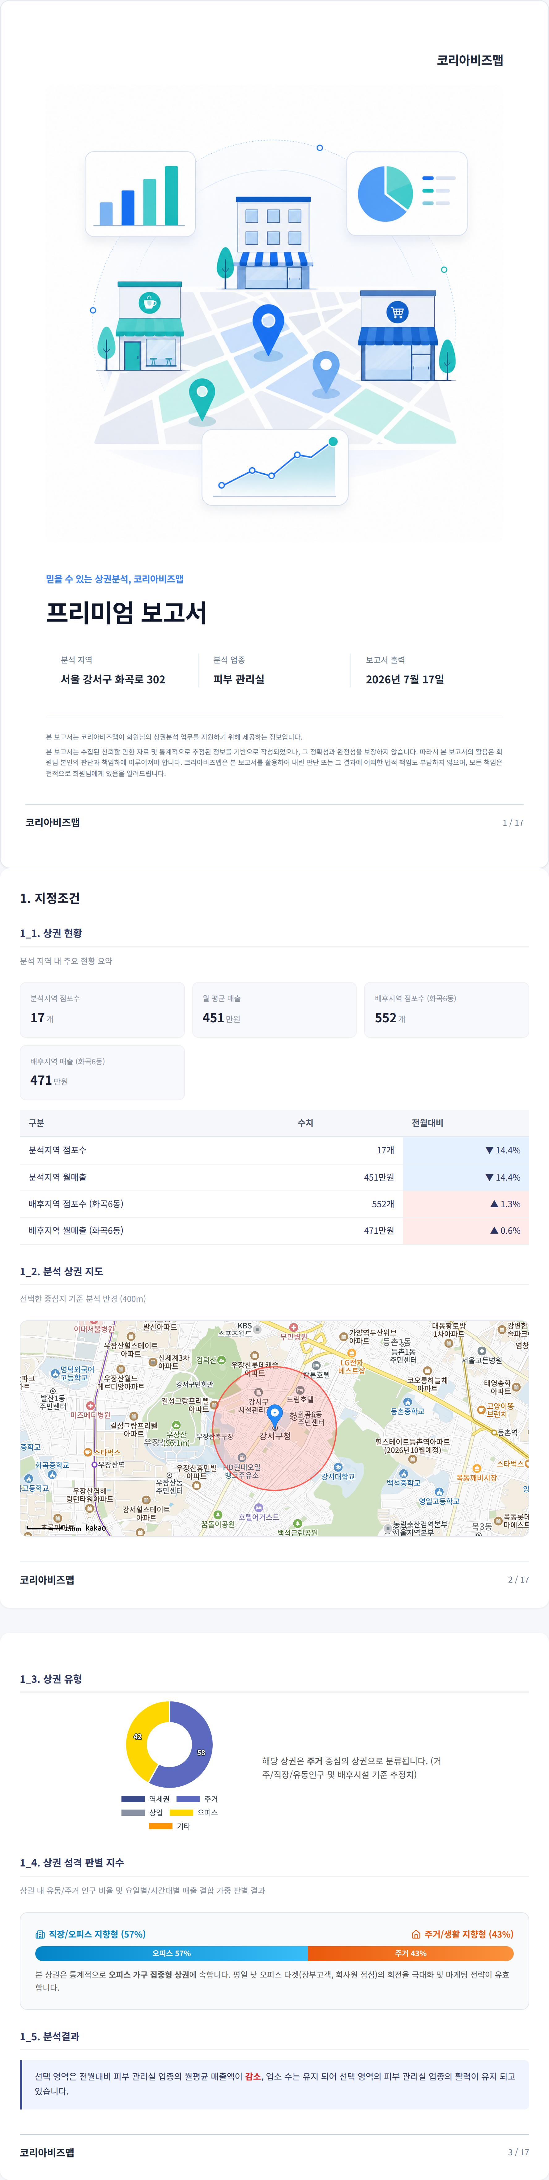Click the line graph illustration card
Screen dimensions: 549x2180
tap(275, 467)
